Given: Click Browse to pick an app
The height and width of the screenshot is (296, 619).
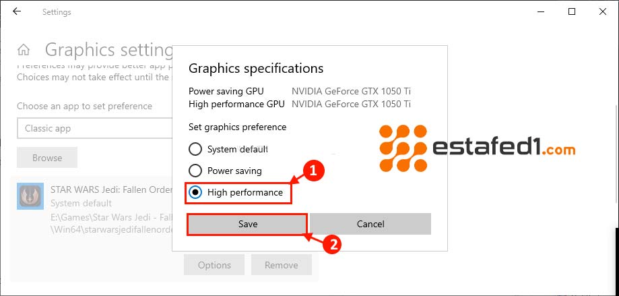Looking at the screenshot, I should point(47,158).
